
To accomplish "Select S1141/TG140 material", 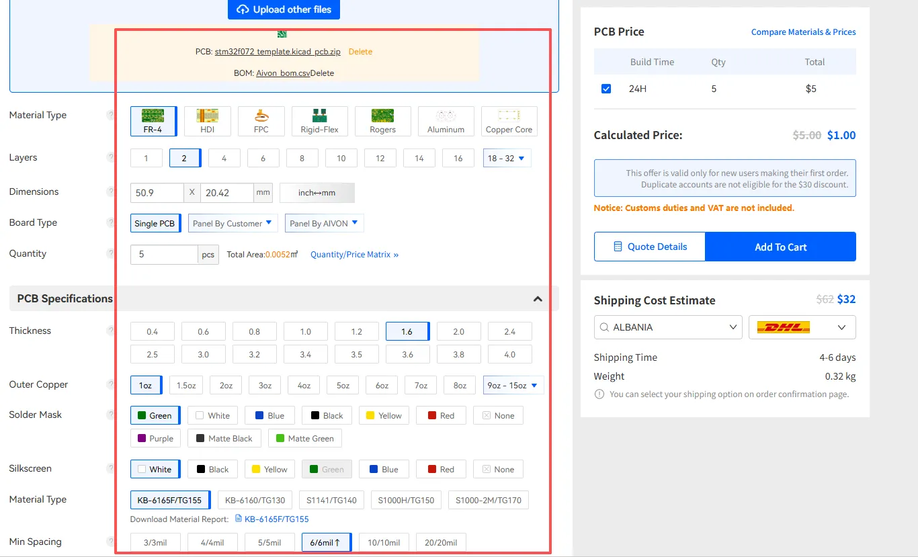I will pos(331,500).
